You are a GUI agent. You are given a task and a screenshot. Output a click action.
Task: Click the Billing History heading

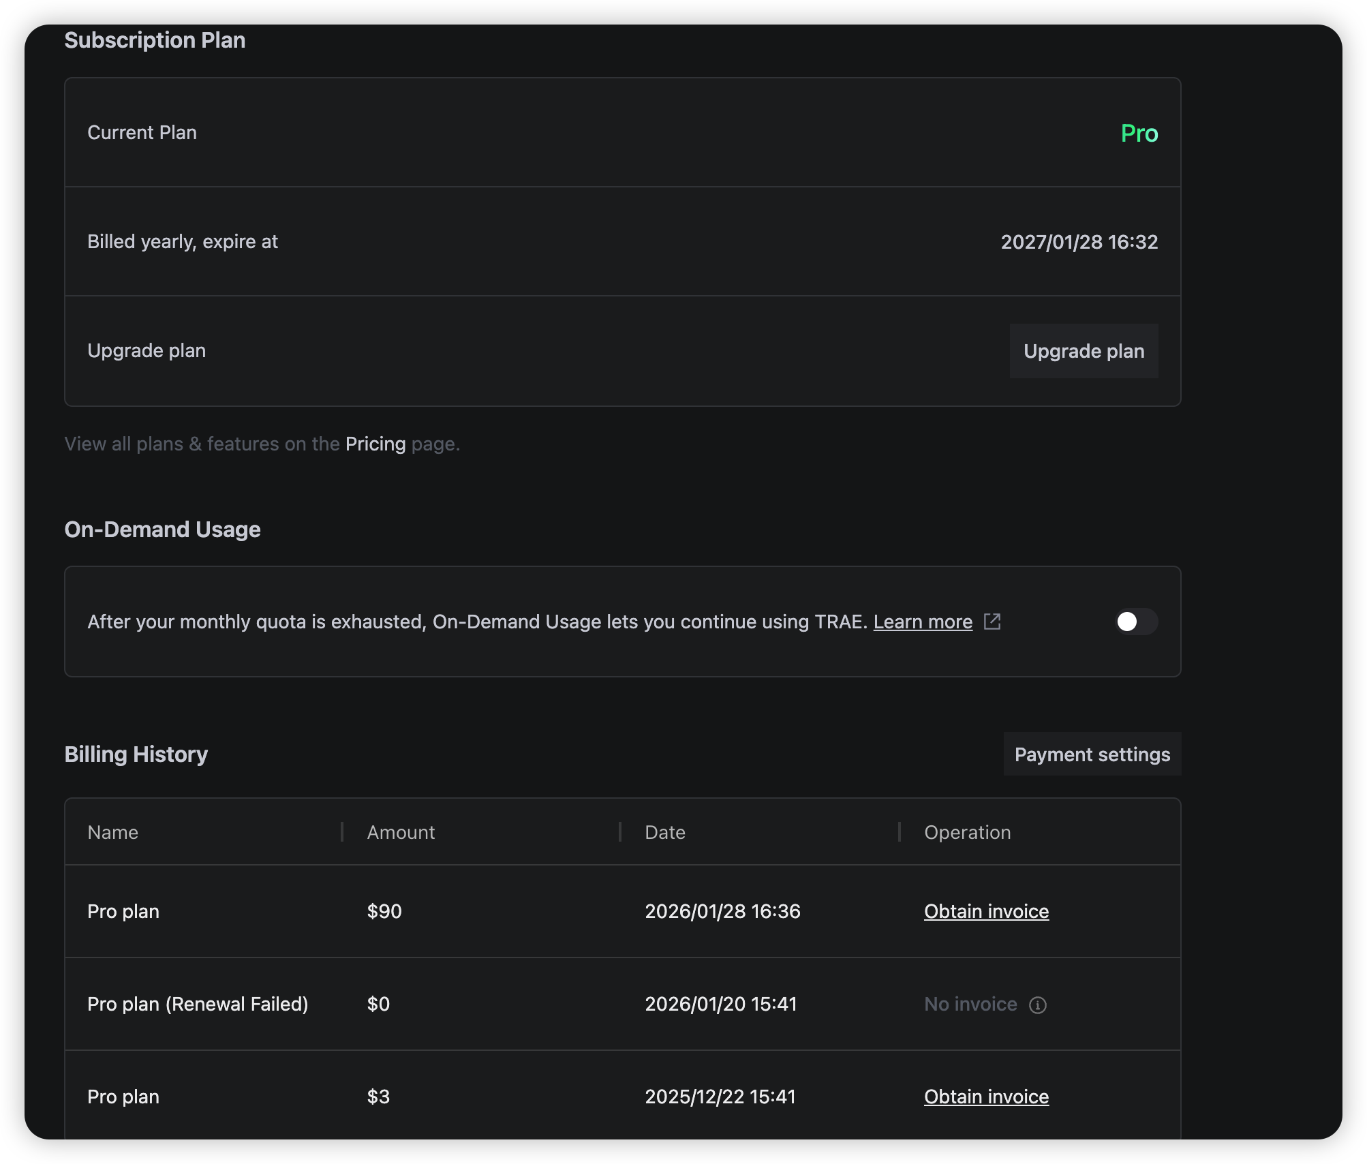point(136,754)
